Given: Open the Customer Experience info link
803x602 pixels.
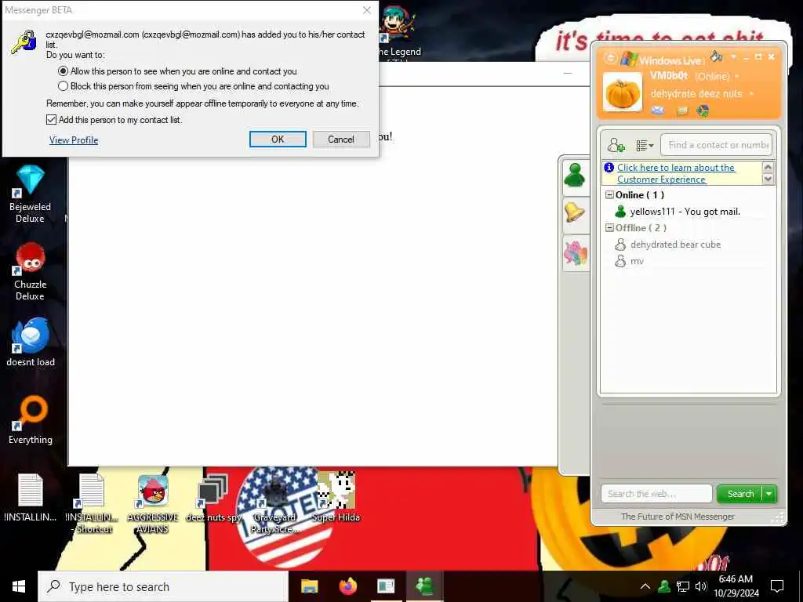Looking at the screenshot, I should tap(675, 173).
